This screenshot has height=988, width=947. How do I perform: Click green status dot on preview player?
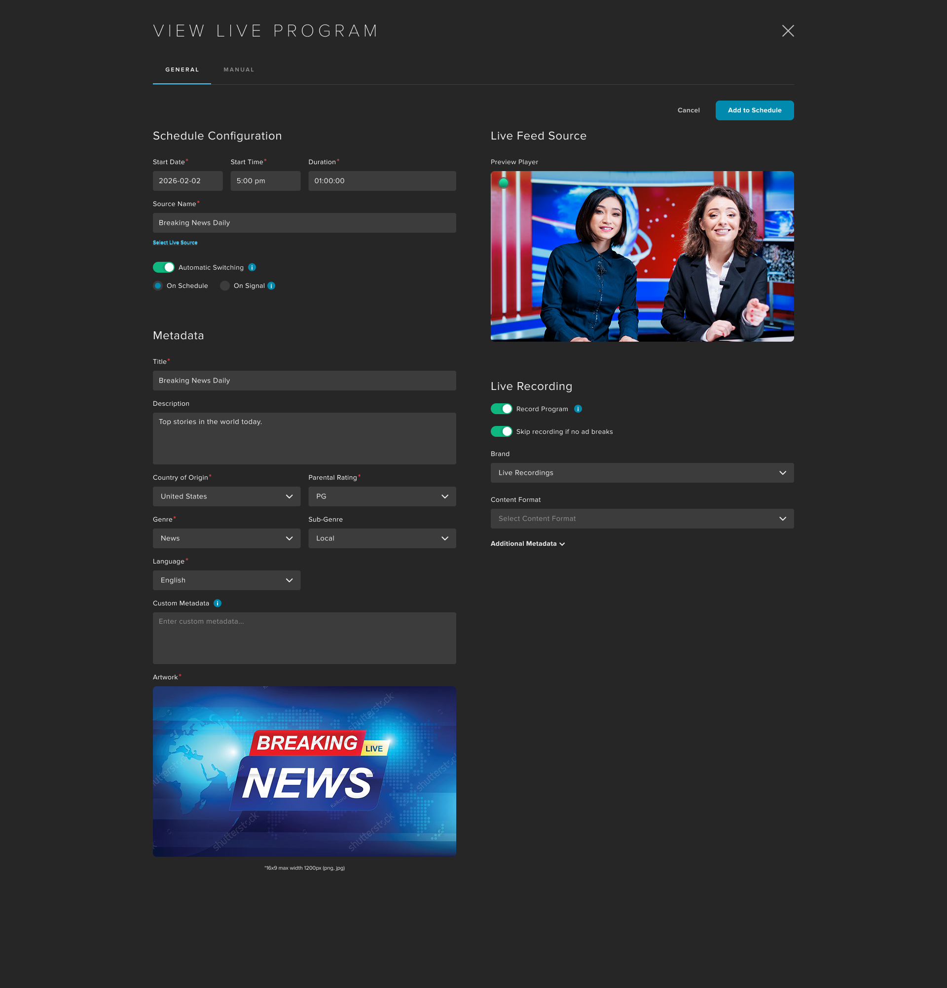503,183
